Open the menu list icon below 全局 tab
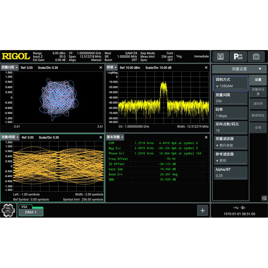Screen dimensions: 268x268 coord(264,198)
